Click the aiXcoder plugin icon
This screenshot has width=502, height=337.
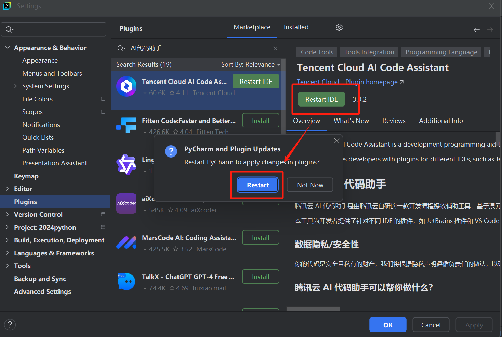click(127, 203)
